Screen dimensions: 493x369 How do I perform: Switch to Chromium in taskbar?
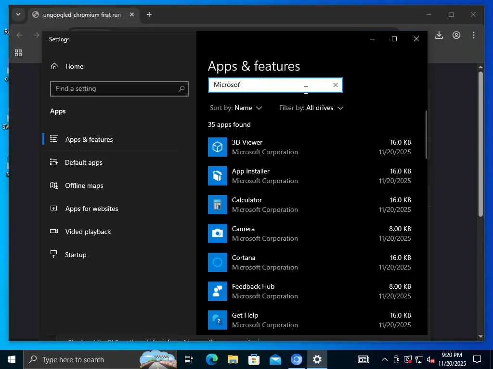(x=296, y=359)
